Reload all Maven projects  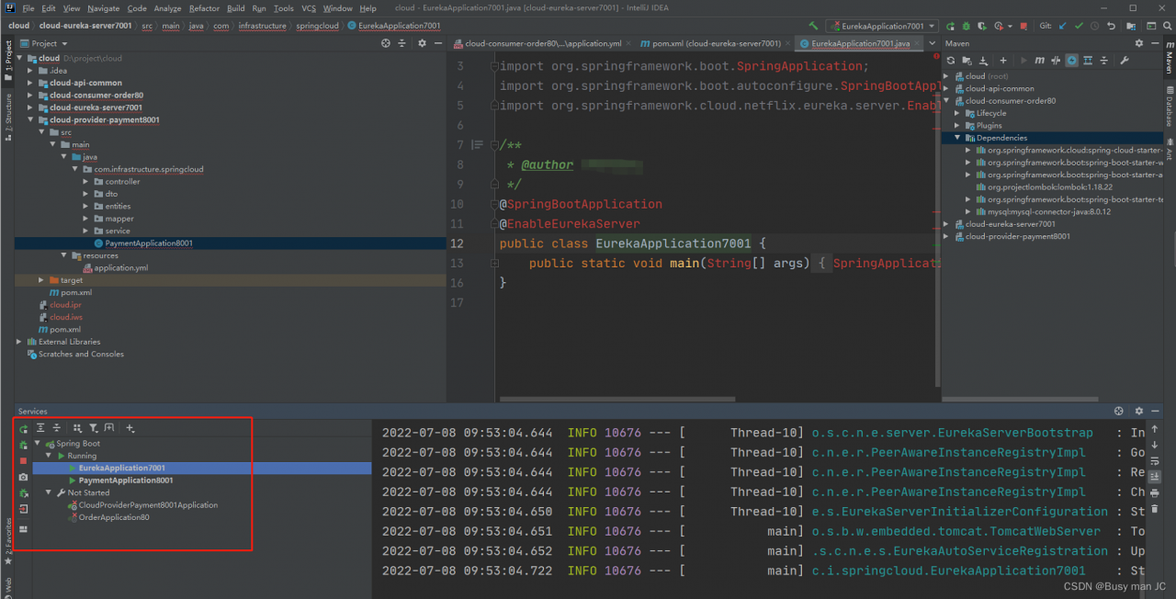tap(952, 61)
